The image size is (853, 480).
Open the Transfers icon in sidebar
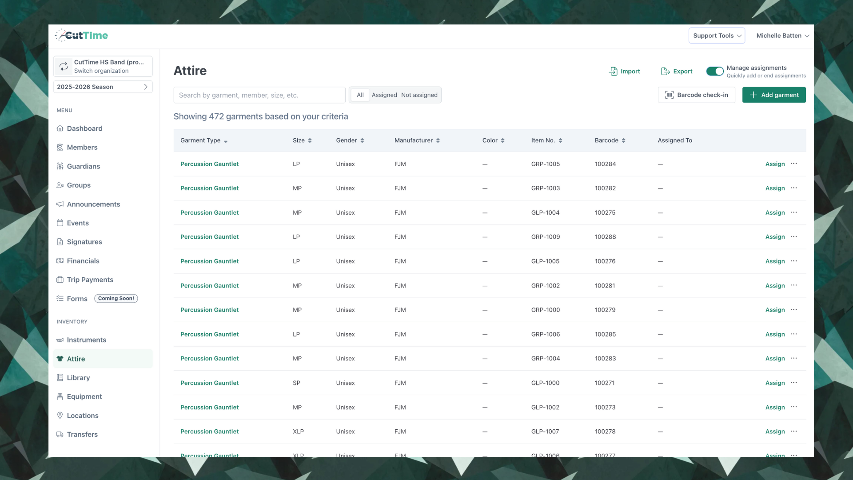click(x=60, y=434)
